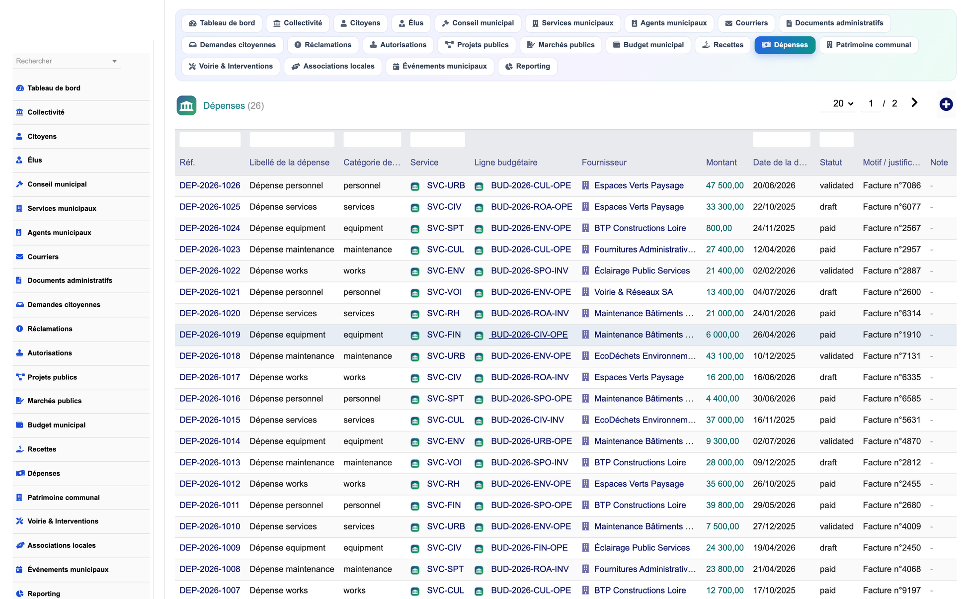Click sidebar Budget municipal wallet icon

tap(20, 425)
